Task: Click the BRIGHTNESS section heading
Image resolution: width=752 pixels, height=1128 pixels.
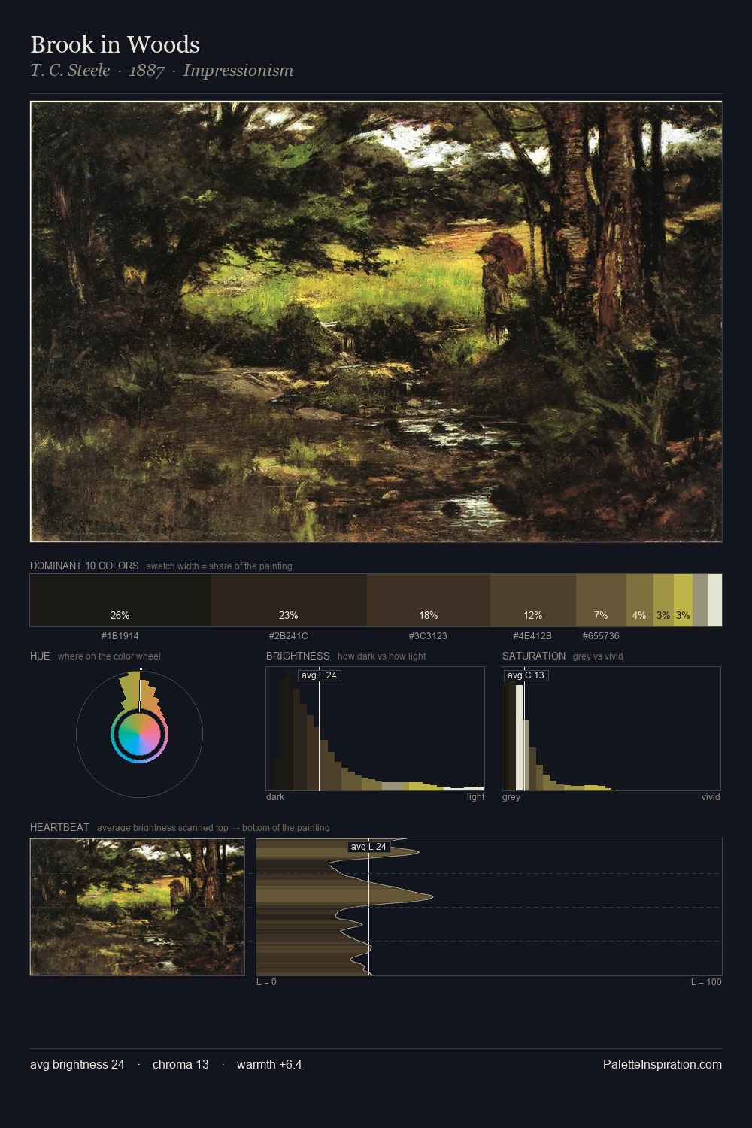Action: (298, 656)
